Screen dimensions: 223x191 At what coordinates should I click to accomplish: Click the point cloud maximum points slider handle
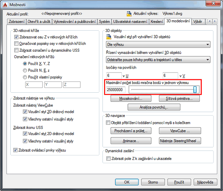point(195,90)
